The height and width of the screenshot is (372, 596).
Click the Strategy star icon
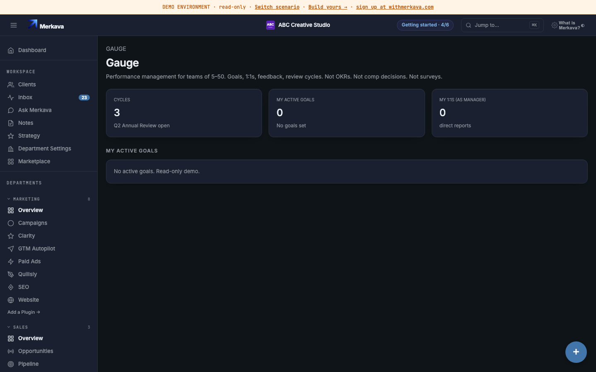(11, 136)
